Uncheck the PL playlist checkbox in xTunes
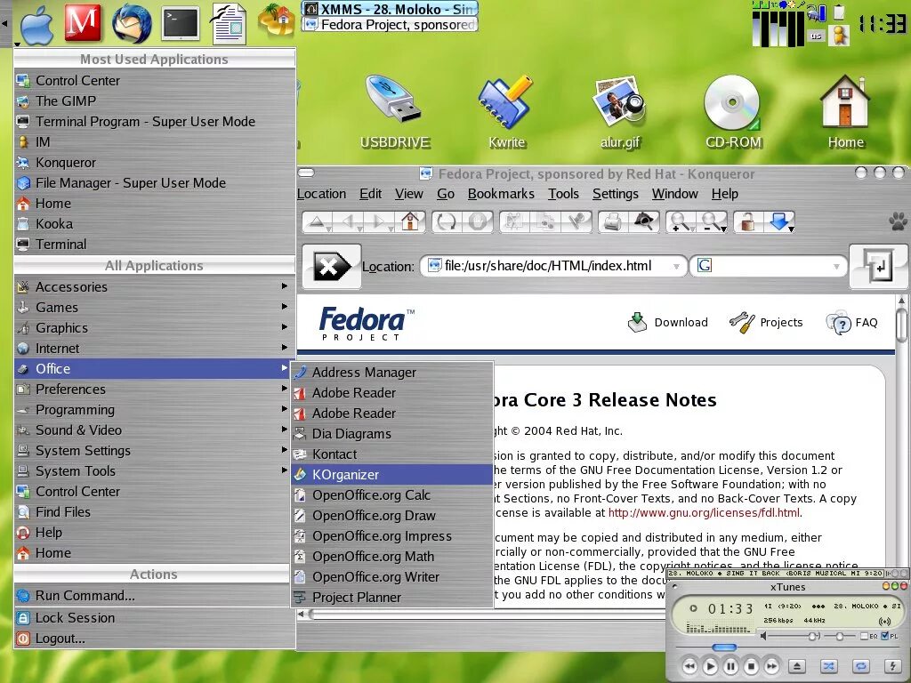This screenshot has width=911, height=683. coord(885,637)
